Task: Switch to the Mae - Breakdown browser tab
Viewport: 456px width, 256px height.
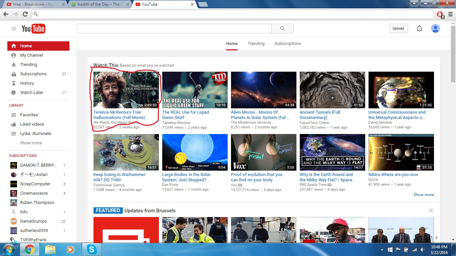Action: tap(33, 4)
